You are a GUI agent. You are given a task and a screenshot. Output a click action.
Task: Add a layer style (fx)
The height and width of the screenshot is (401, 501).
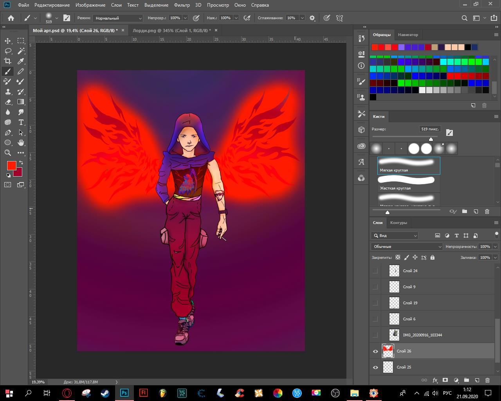(x=435, y=380)
